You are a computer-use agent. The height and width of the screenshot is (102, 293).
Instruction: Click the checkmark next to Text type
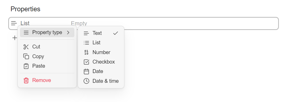(x=116, y=33)
